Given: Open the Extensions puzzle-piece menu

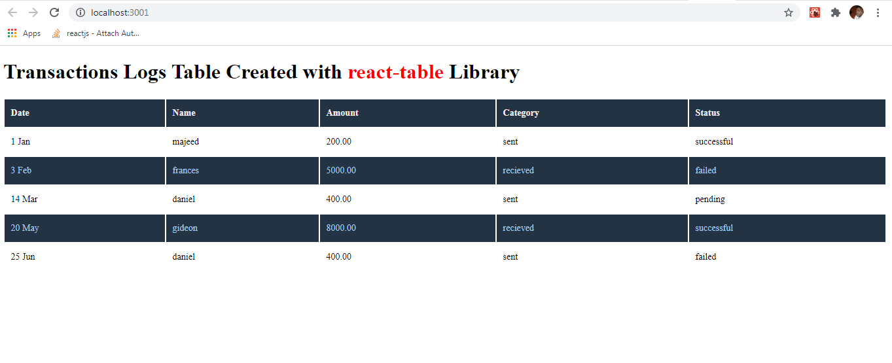Looking at the screenshot, I should 836,12.
